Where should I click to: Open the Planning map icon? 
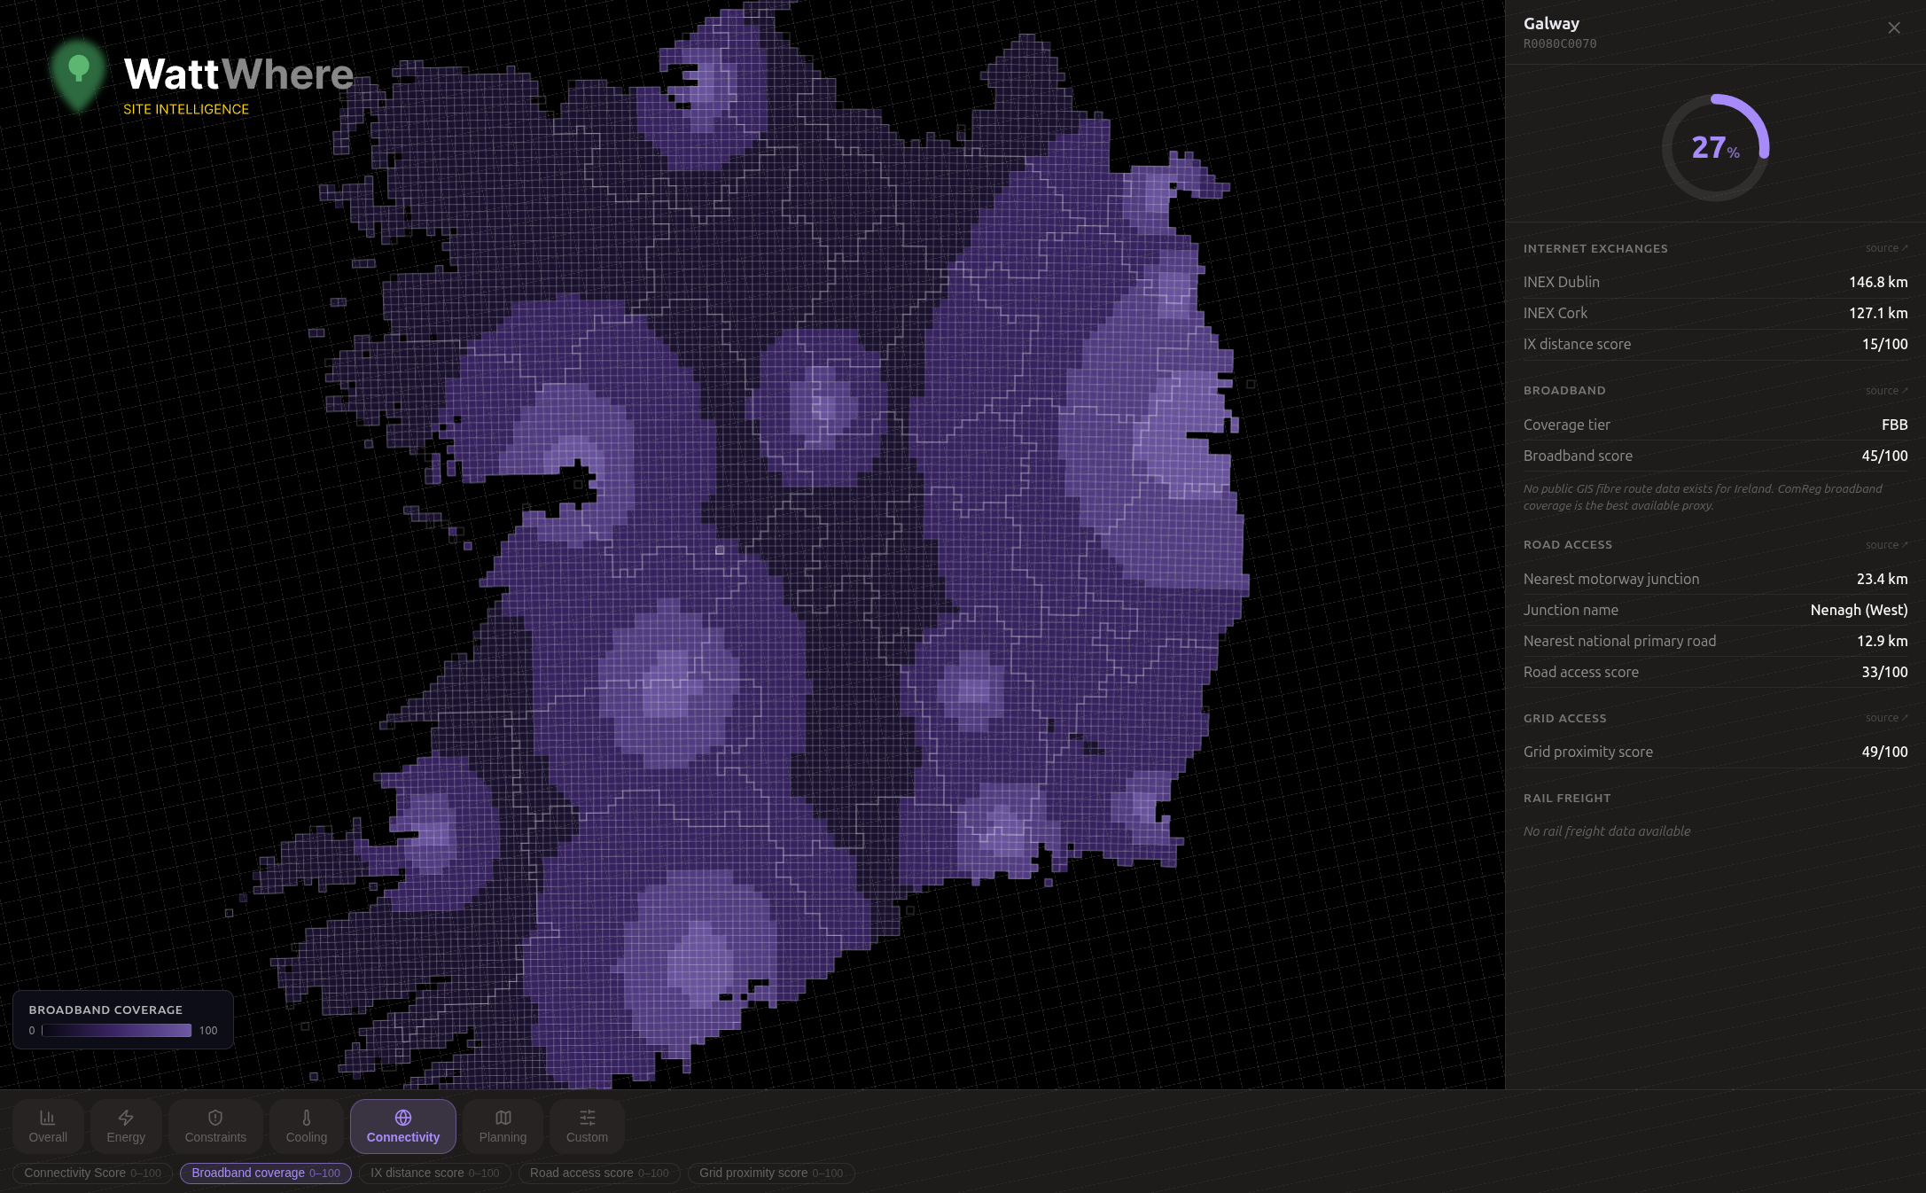click(503, 1118)
